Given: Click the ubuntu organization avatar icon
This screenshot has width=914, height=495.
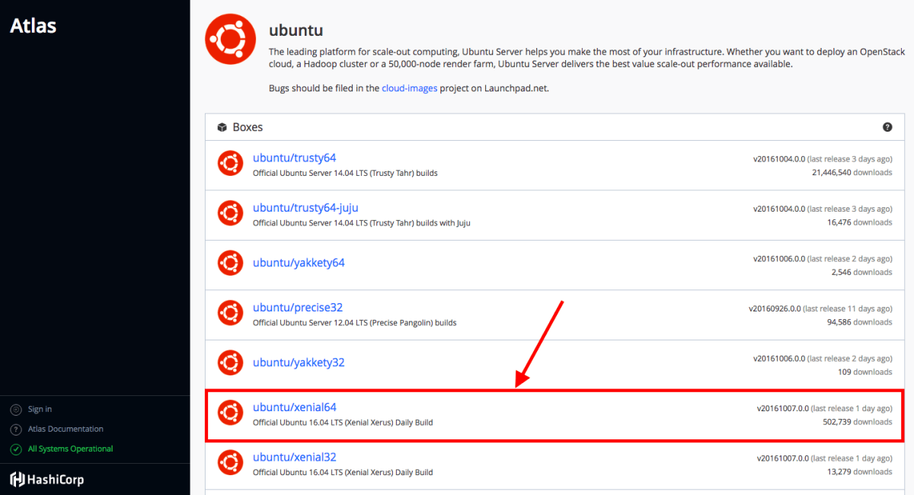Looking at the screenshot, I should point(230,38).
